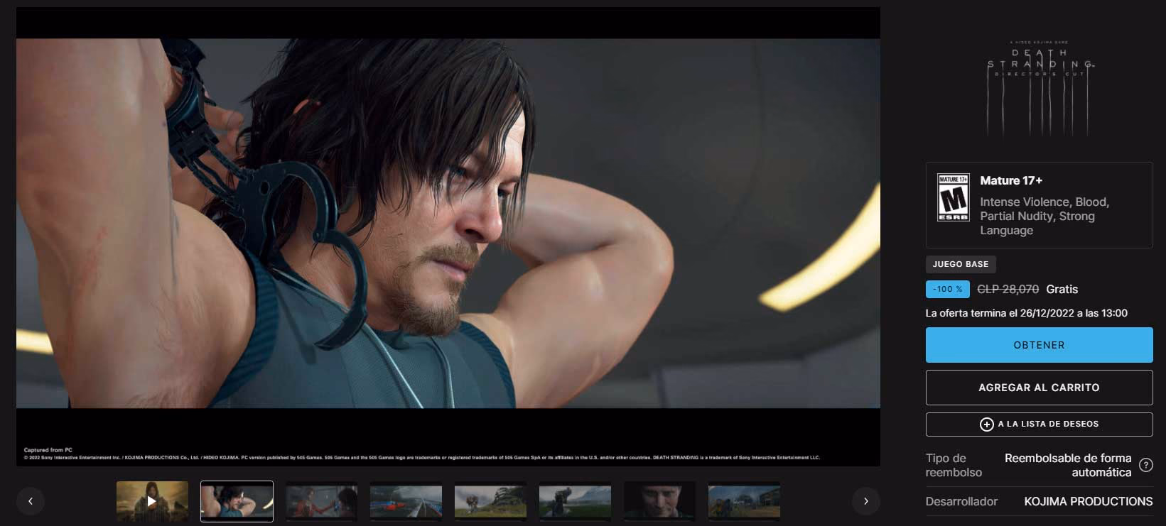This screenshot has width=1166, height=526.
Task: Open thumbnail with close-up dark face
Action: point(659,501)
